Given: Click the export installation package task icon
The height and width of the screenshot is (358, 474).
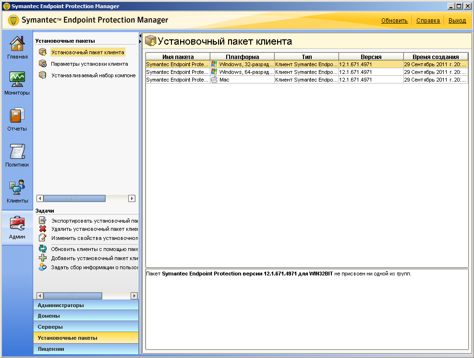Looking at the screenshot, I should 43,220.
